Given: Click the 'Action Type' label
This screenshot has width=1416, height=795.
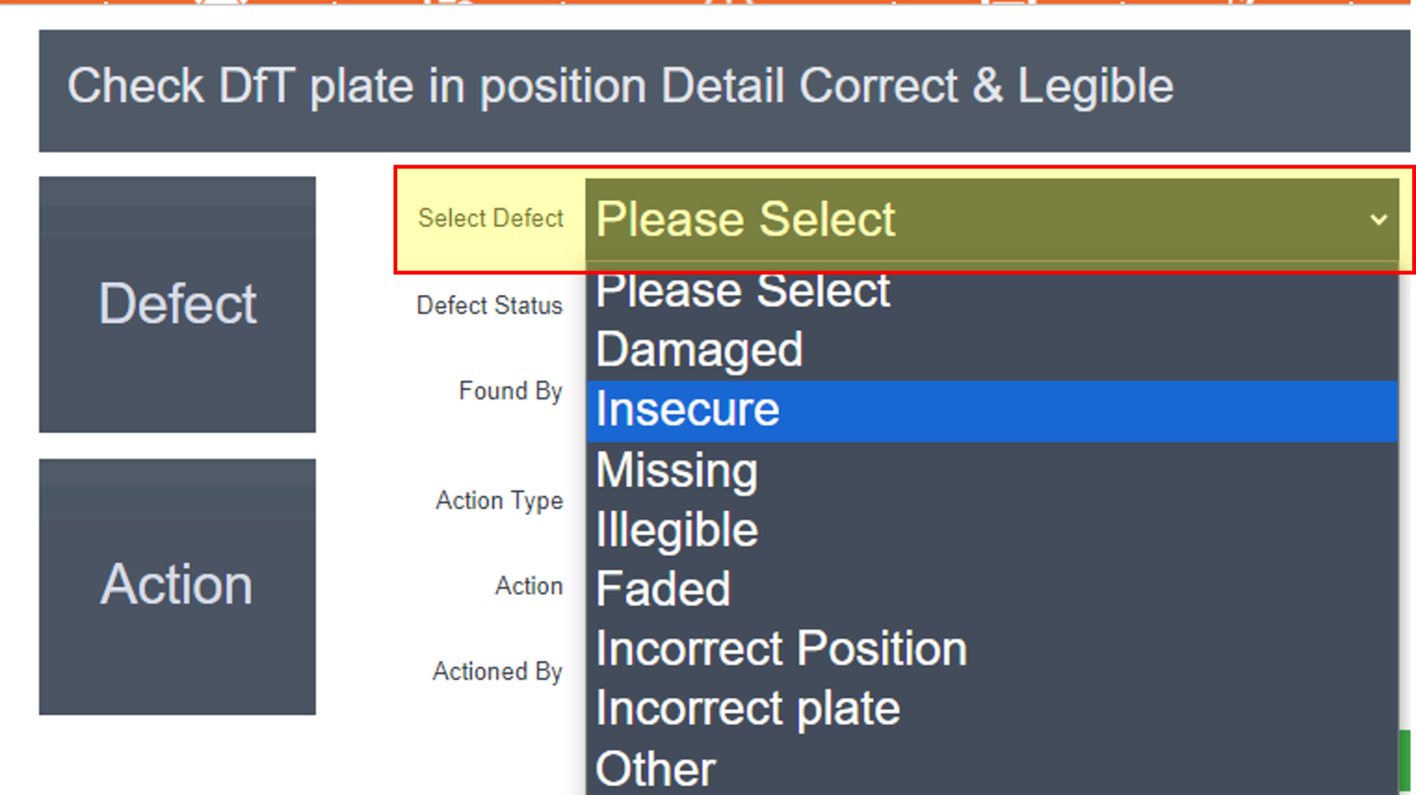Looking at the screenshot, I should [500, 501].
